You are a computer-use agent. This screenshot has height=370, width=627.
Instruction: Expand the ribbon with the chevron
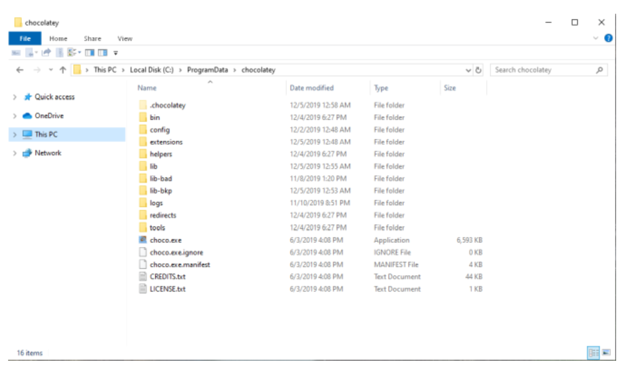point(596,38)
